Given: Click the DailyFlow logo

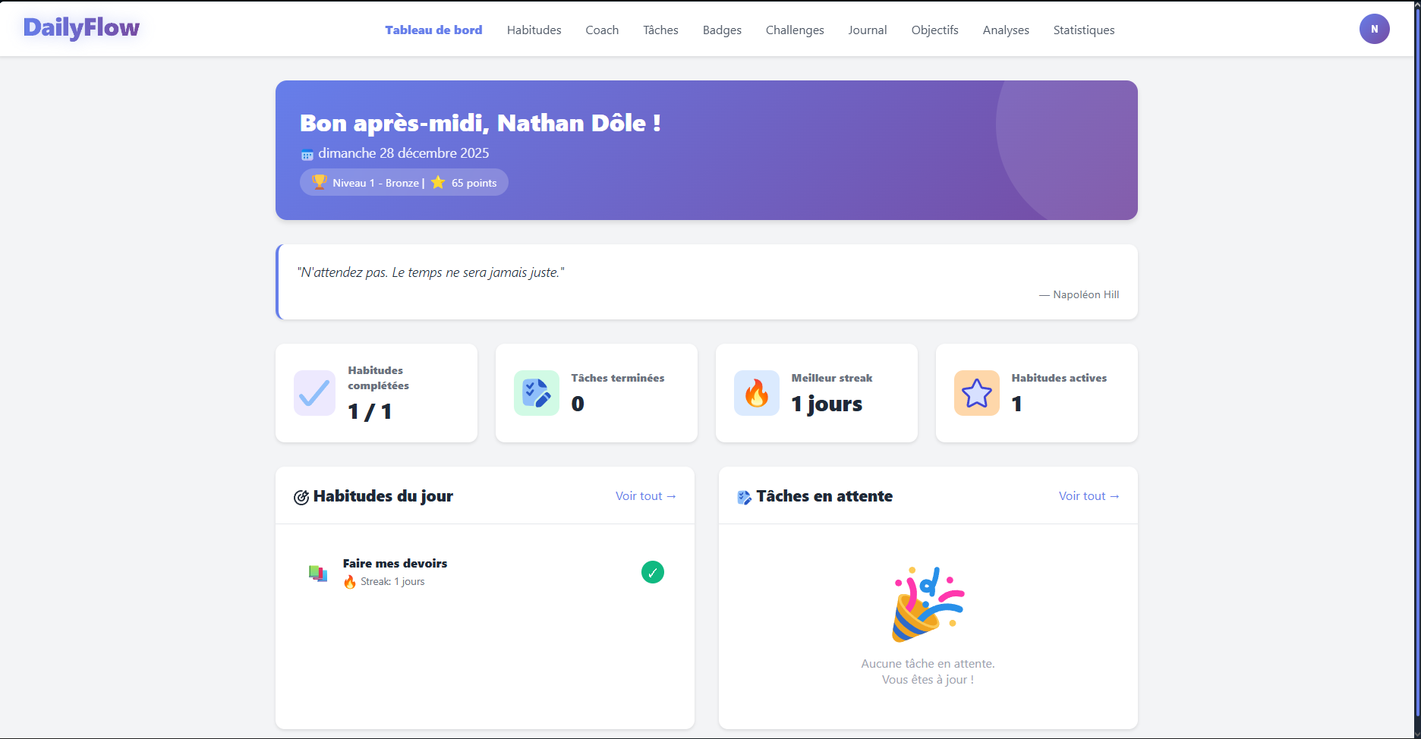Looking at the screenshot, I should [x=80, y=27].
